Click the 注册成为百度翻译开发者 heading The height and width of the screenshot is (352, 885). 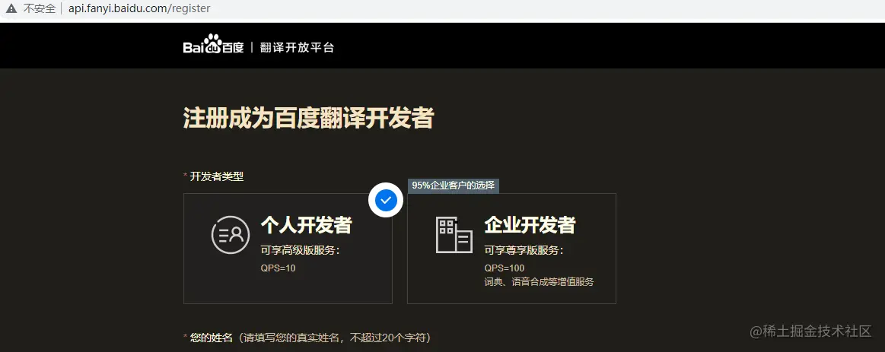(x=308, y=119)
